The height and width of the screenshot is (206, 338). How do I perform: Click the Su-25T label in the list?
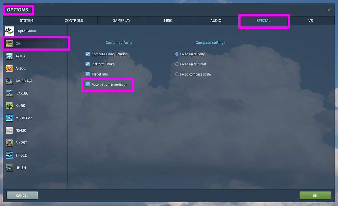pyautogui.click(x=21, y=143)
